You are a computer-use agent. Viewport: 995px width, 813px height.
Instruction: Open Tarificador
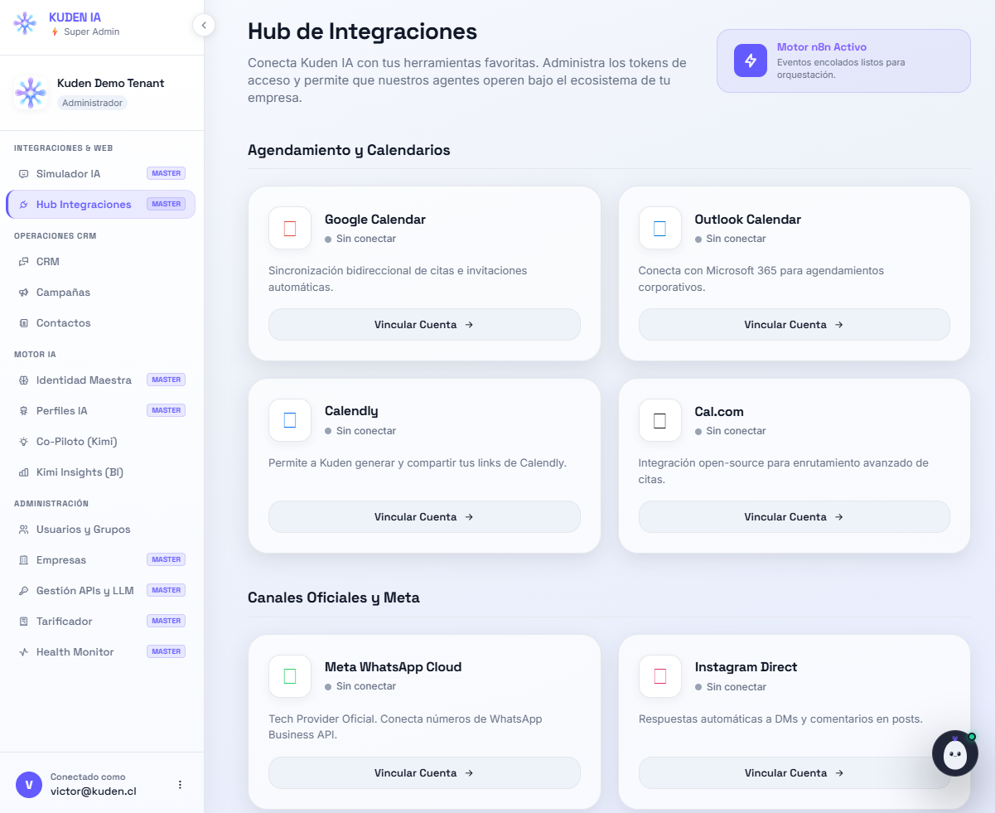click(x=100, y=622)
